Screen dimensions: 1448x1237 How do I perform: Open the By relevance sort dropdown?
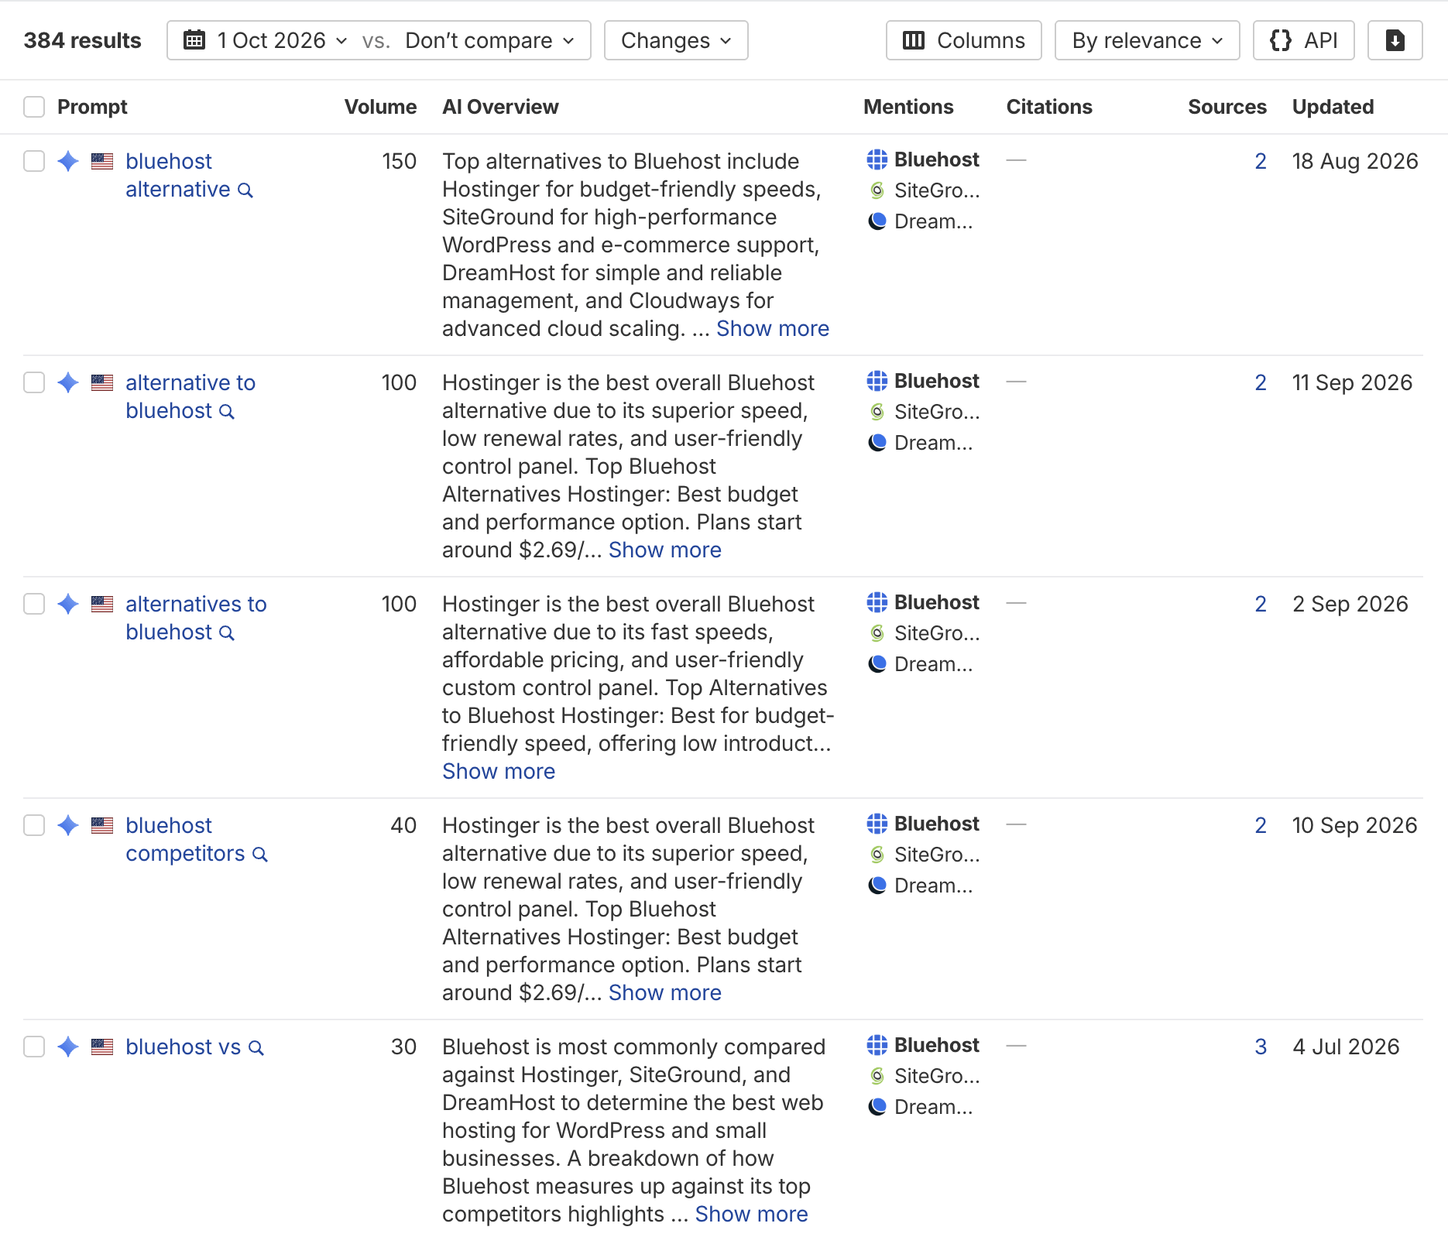coord(1147,40)
